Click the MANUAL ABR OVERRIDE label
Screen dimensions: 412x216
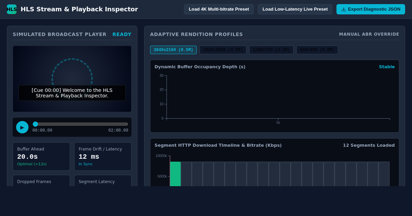369,34
